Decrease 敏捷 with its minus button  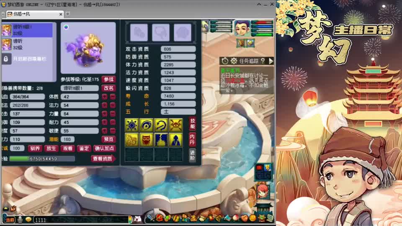click(113, 131)
